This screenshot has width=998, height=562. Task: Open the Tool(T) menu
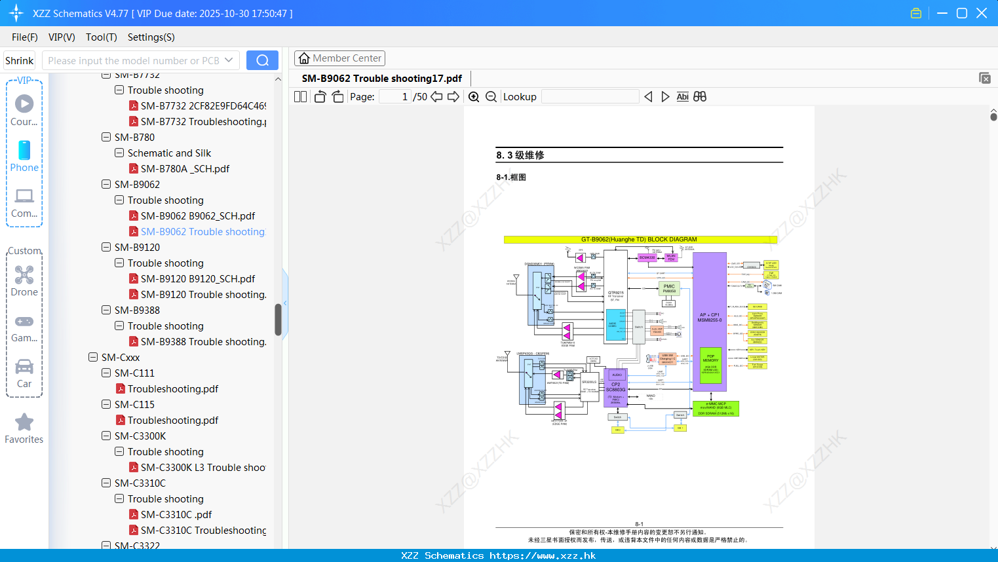click(102, 37)
